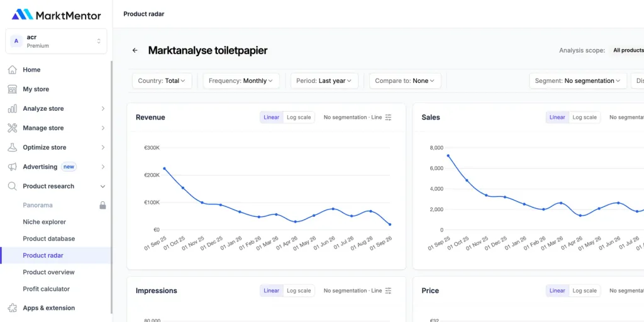Screen dimensions: 644x322
Task: Click the Panorama lock icon
Action: [103, 205]
